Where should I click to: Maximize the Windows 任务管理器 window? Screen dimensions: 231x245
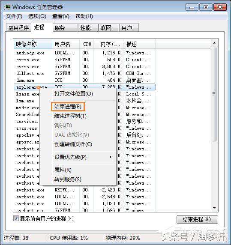click(x=206, y=7)
